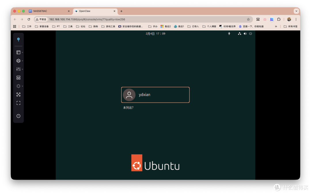Viewport: 311px width, 194px height.
Task: Open the help question mark icon
Action: [x=18, y=116]
